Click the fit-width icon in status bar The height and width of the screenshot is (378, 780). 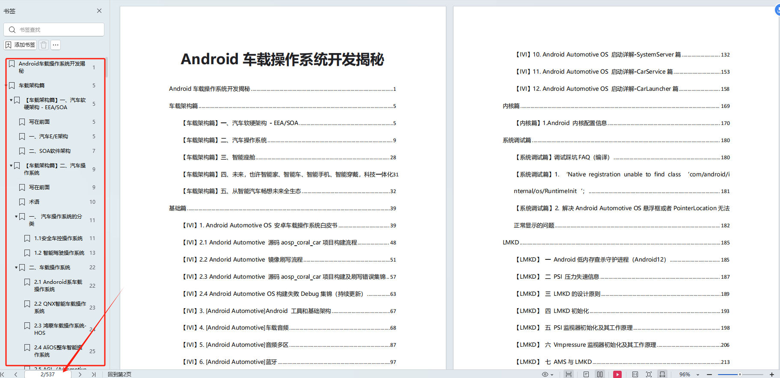point(662,374)
